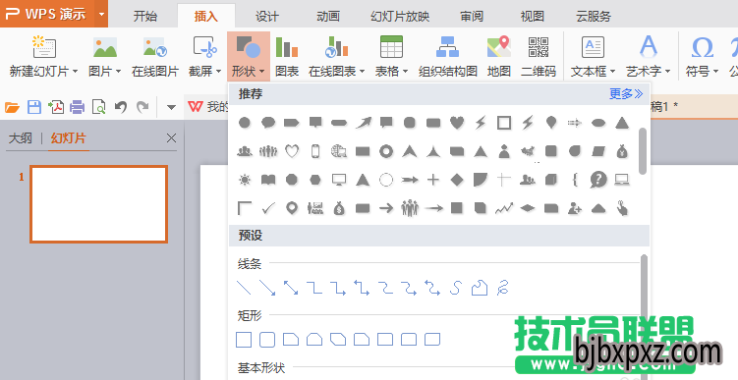Switch to the 审阅 tab
Screen dimensions: 738x380
click(x=472, y=16)
